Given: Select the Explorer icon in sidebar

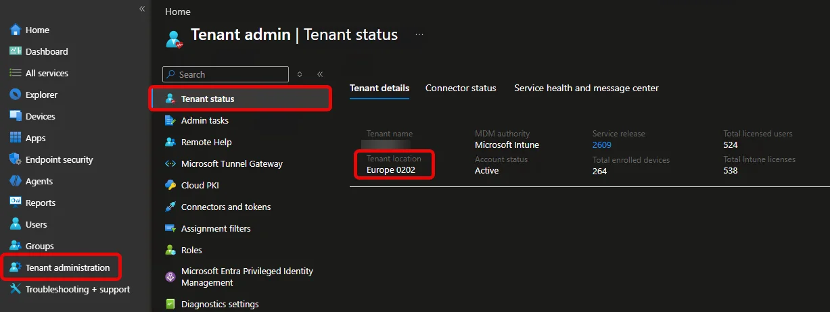Looking at the screenshot, I should [x=16, y=95].
